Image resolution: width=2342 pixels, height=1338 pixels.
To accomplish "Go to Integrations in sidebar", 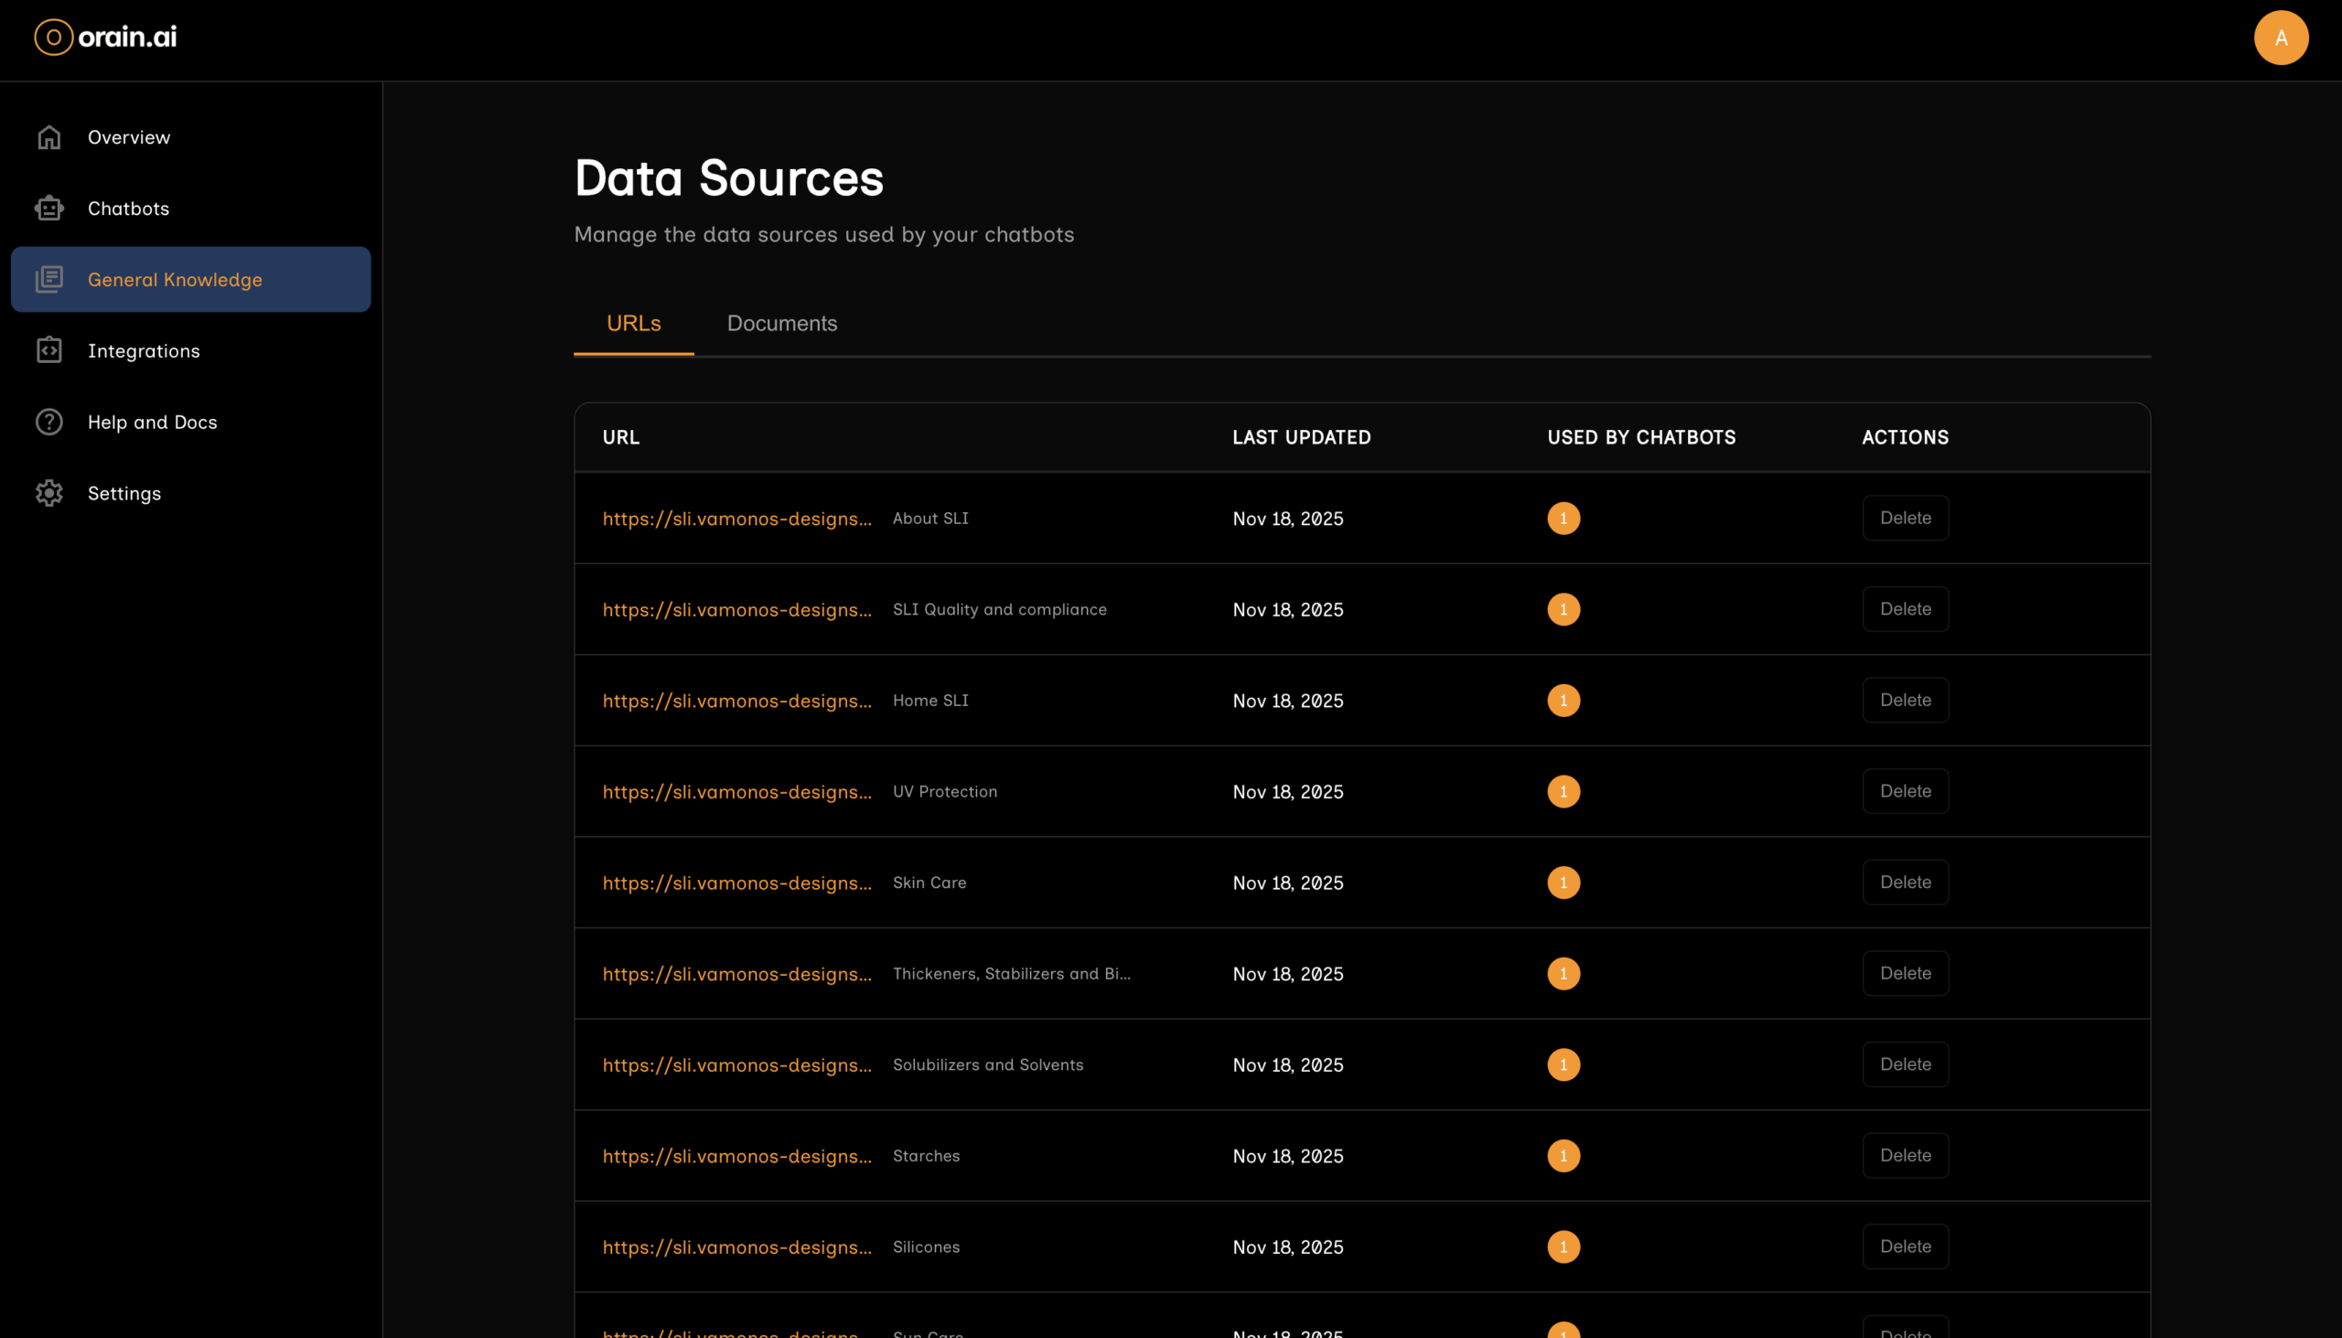I will [144, 351].
